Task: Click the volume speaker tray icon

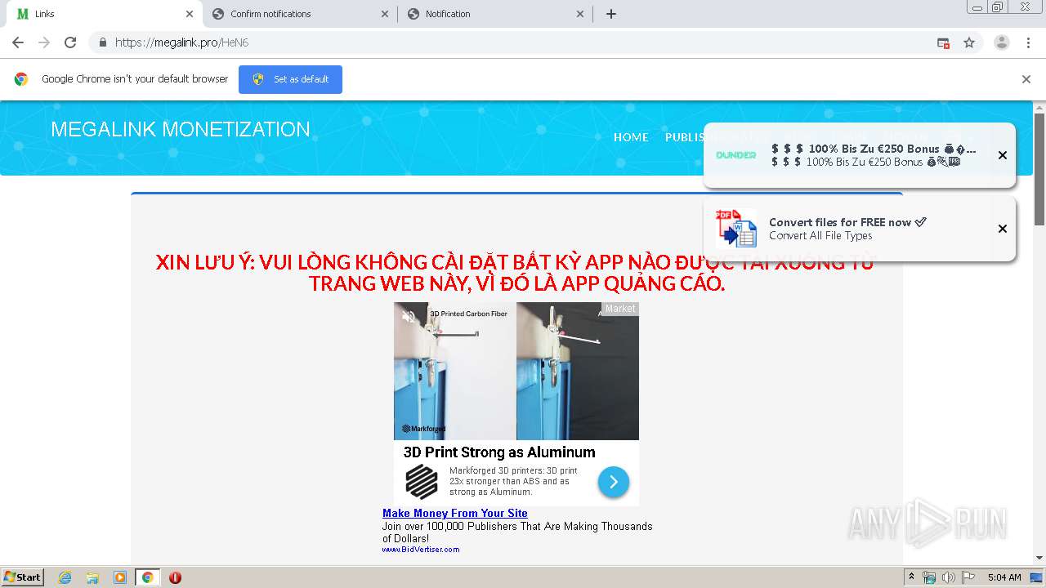Action: coord(948,577)
